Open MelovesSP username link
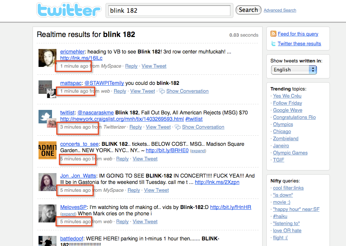Viewport: 346px width, 246px height. [73, 207]
